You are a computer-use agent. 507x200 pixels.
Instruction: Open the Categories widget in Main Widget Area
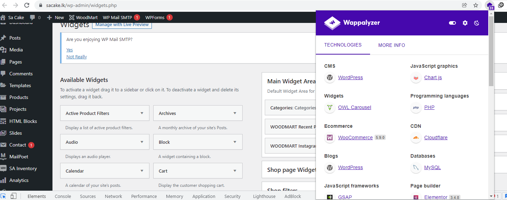coord(291,108)
